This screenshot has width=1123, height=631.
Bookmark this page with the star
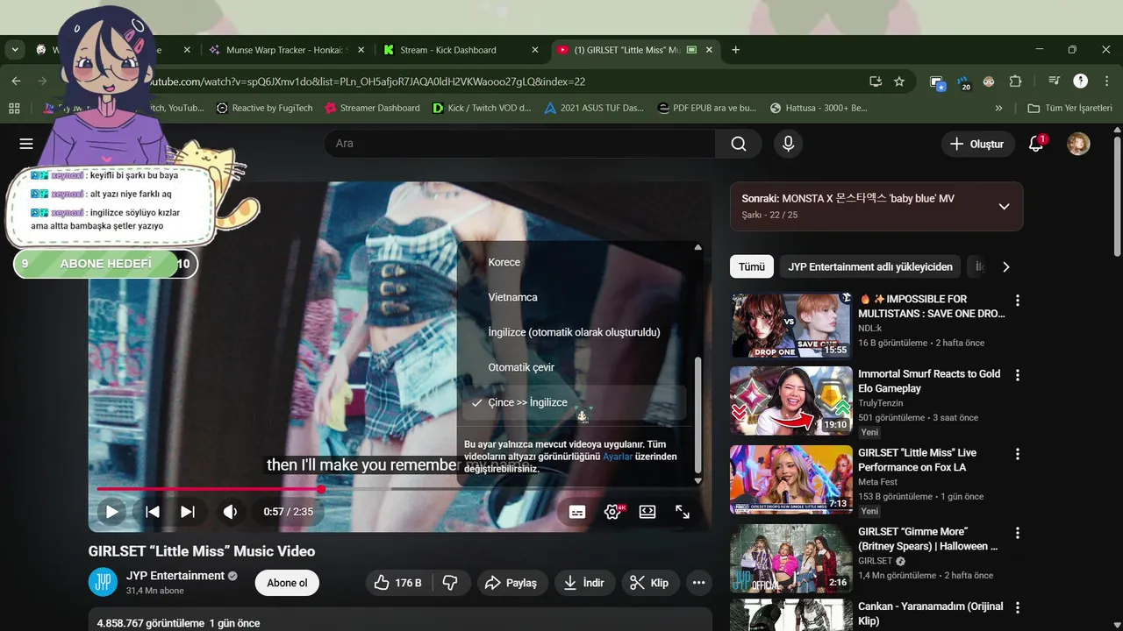click(899, 82)
